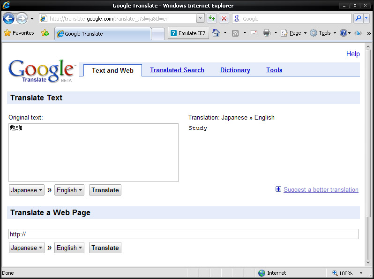Screen dimensions: 374x279
Task: Expand the feeds dropdown arrow
Action: [x=245, y=33]
